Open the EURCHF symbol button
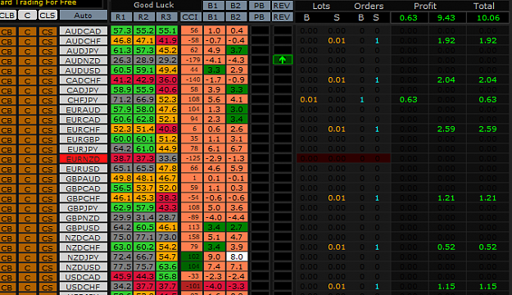Viewport: 512px width, 295px height. click(x=84, y=129)
